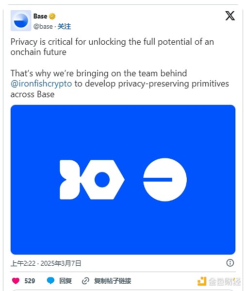Follow Base via the 关注 link
This screenshot has width=246, height=291.
(x=64, y=26)
